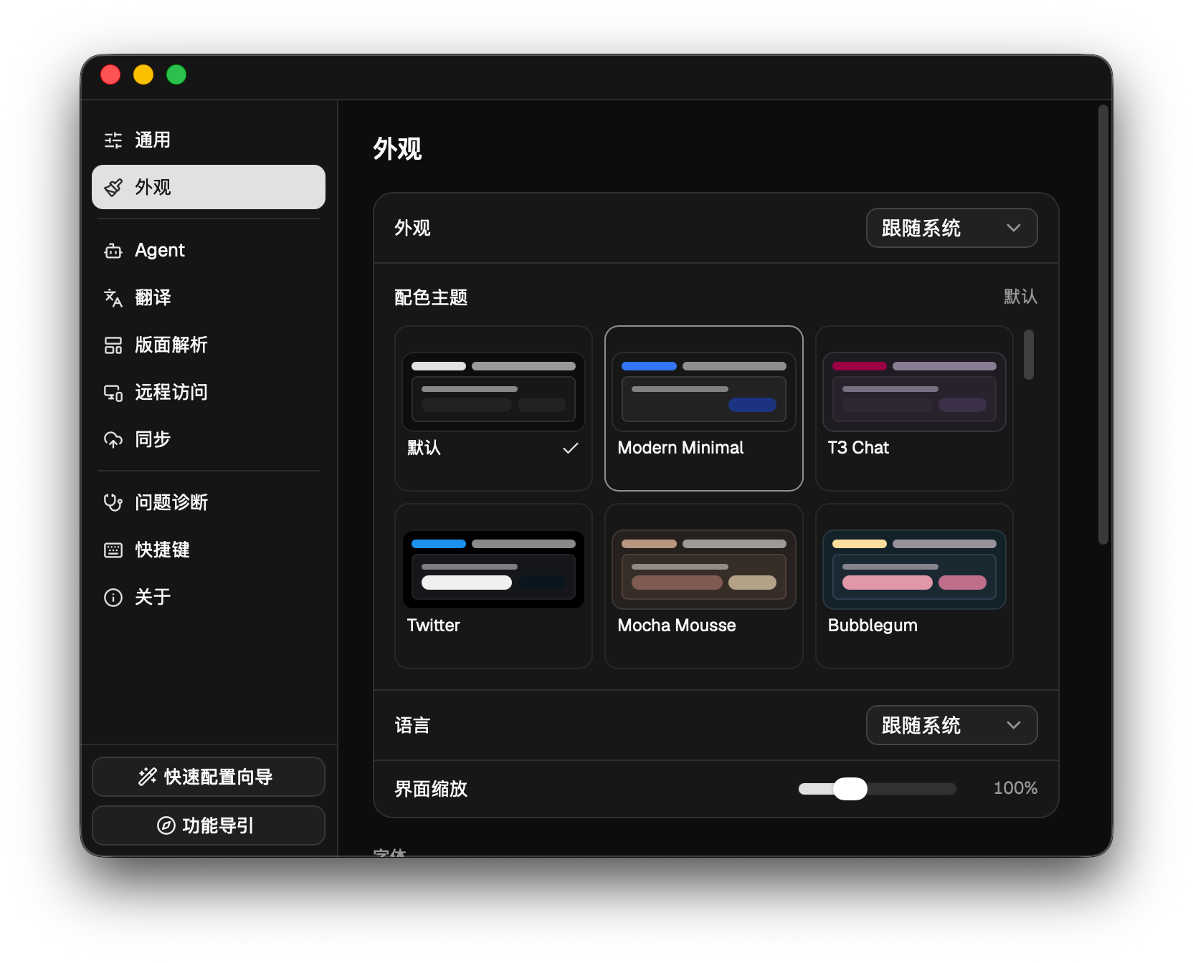
Task: Click the layout icon beside 版面解析
Action: pyautogui.click(x=113, y=345)
